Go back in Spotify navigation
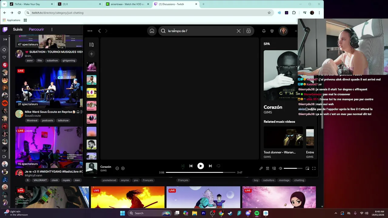 [x=99, y=31]
